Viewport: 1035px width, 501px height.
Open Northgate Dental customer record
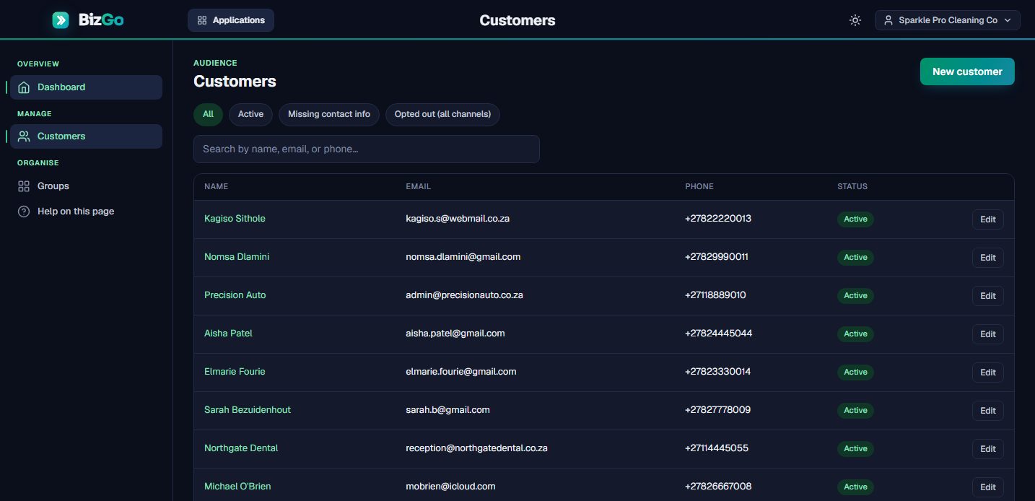point(241,448)
